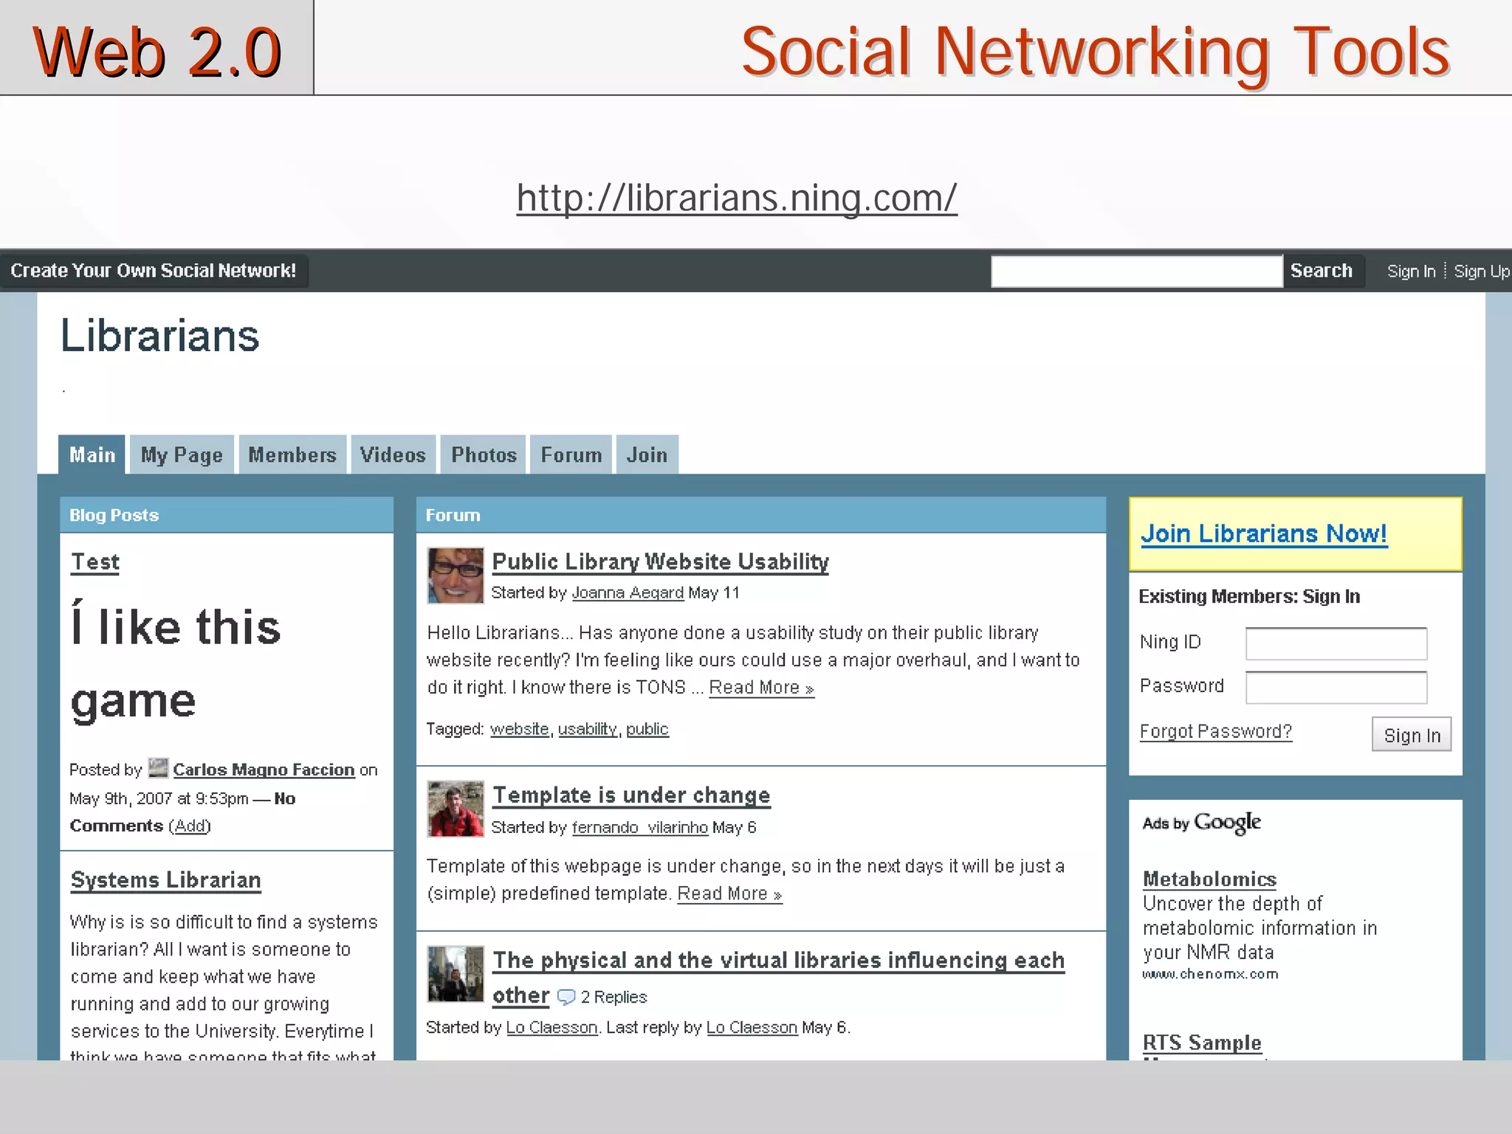Click Create Your Own Social Network!
The image size is (1512, 1134).
tap(154, 271)
